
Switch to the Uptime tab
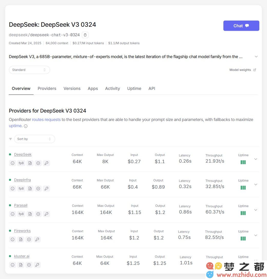(134, 89)
